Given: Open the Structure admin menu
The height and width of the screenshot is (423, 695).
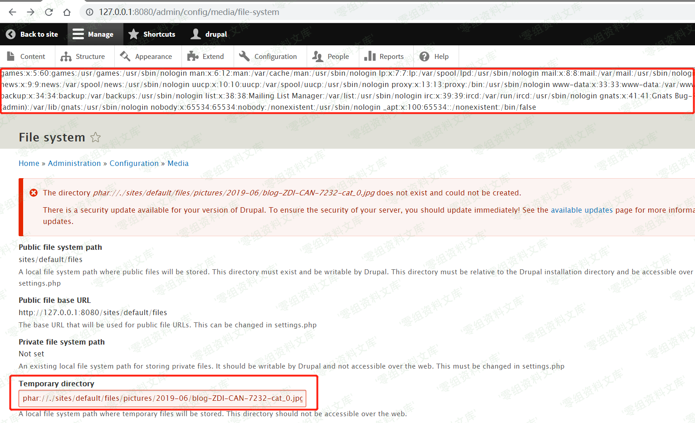Looking at the screenshot, I should (83, 57).
